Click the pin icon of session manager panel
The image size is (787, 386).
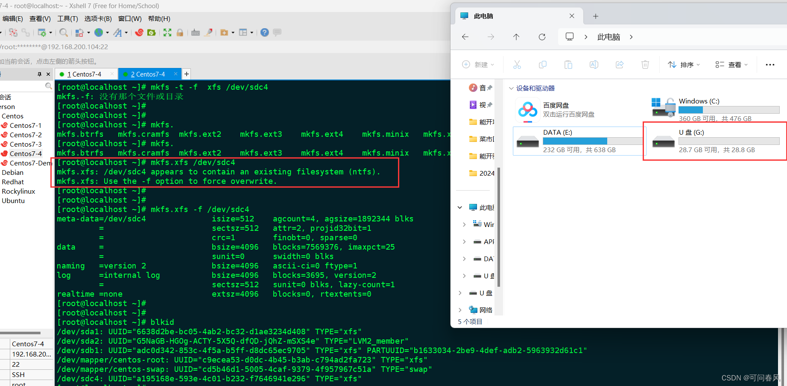click(40, 74)
